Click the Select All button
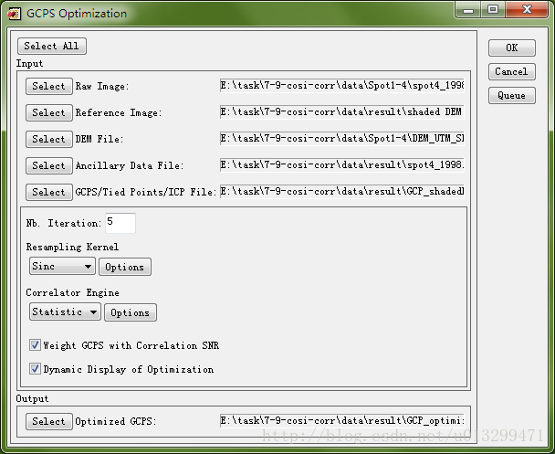Viewport: 555px width, 454px height. 52,46
